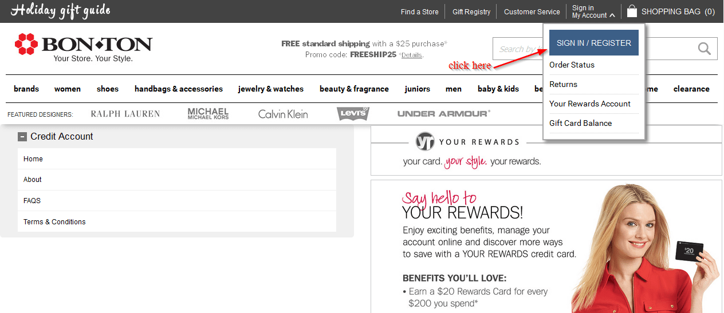Click the Under Armour designer logo
Screen dimensions: 724x313
[x=444, y=114]
